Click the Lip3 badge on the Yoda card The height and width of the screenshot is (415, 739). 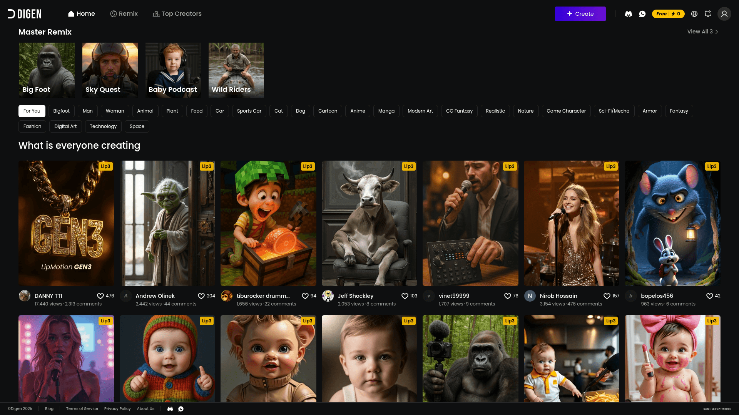tap(207, 166)
